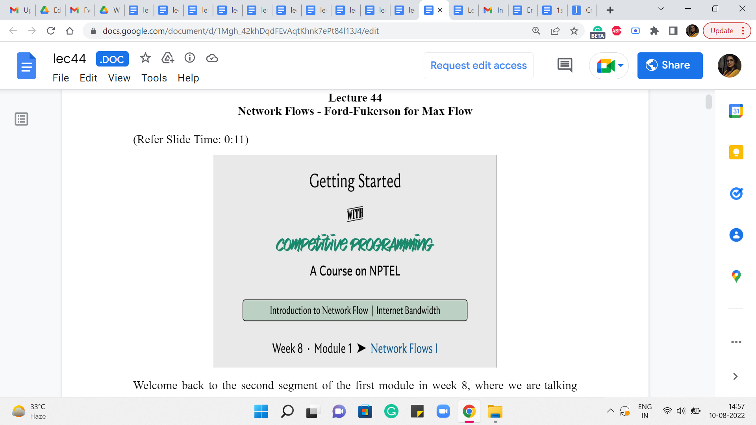This screenshot has height=425, width=756.
Task: Open the Tools menu
Action: pos(154,78)
